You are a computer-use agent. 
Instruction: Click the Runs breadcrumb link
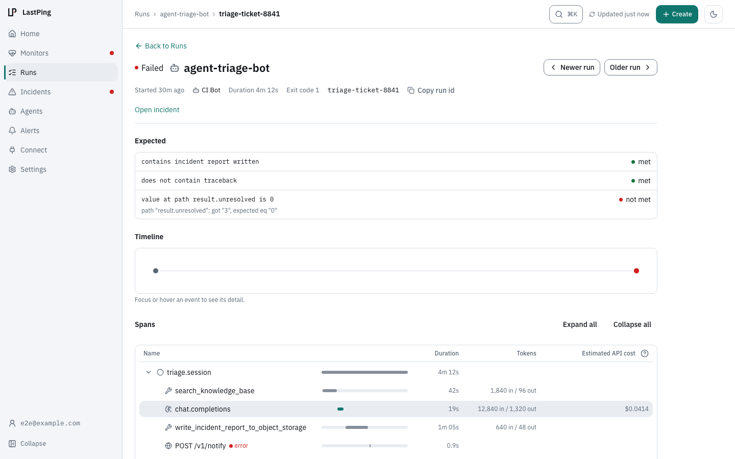point(142,14)
